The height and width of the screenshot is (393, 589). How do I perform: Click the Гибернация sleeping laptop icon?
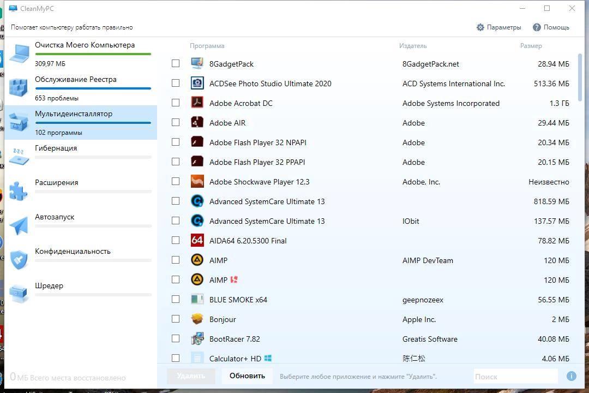(x=19, y=157)
